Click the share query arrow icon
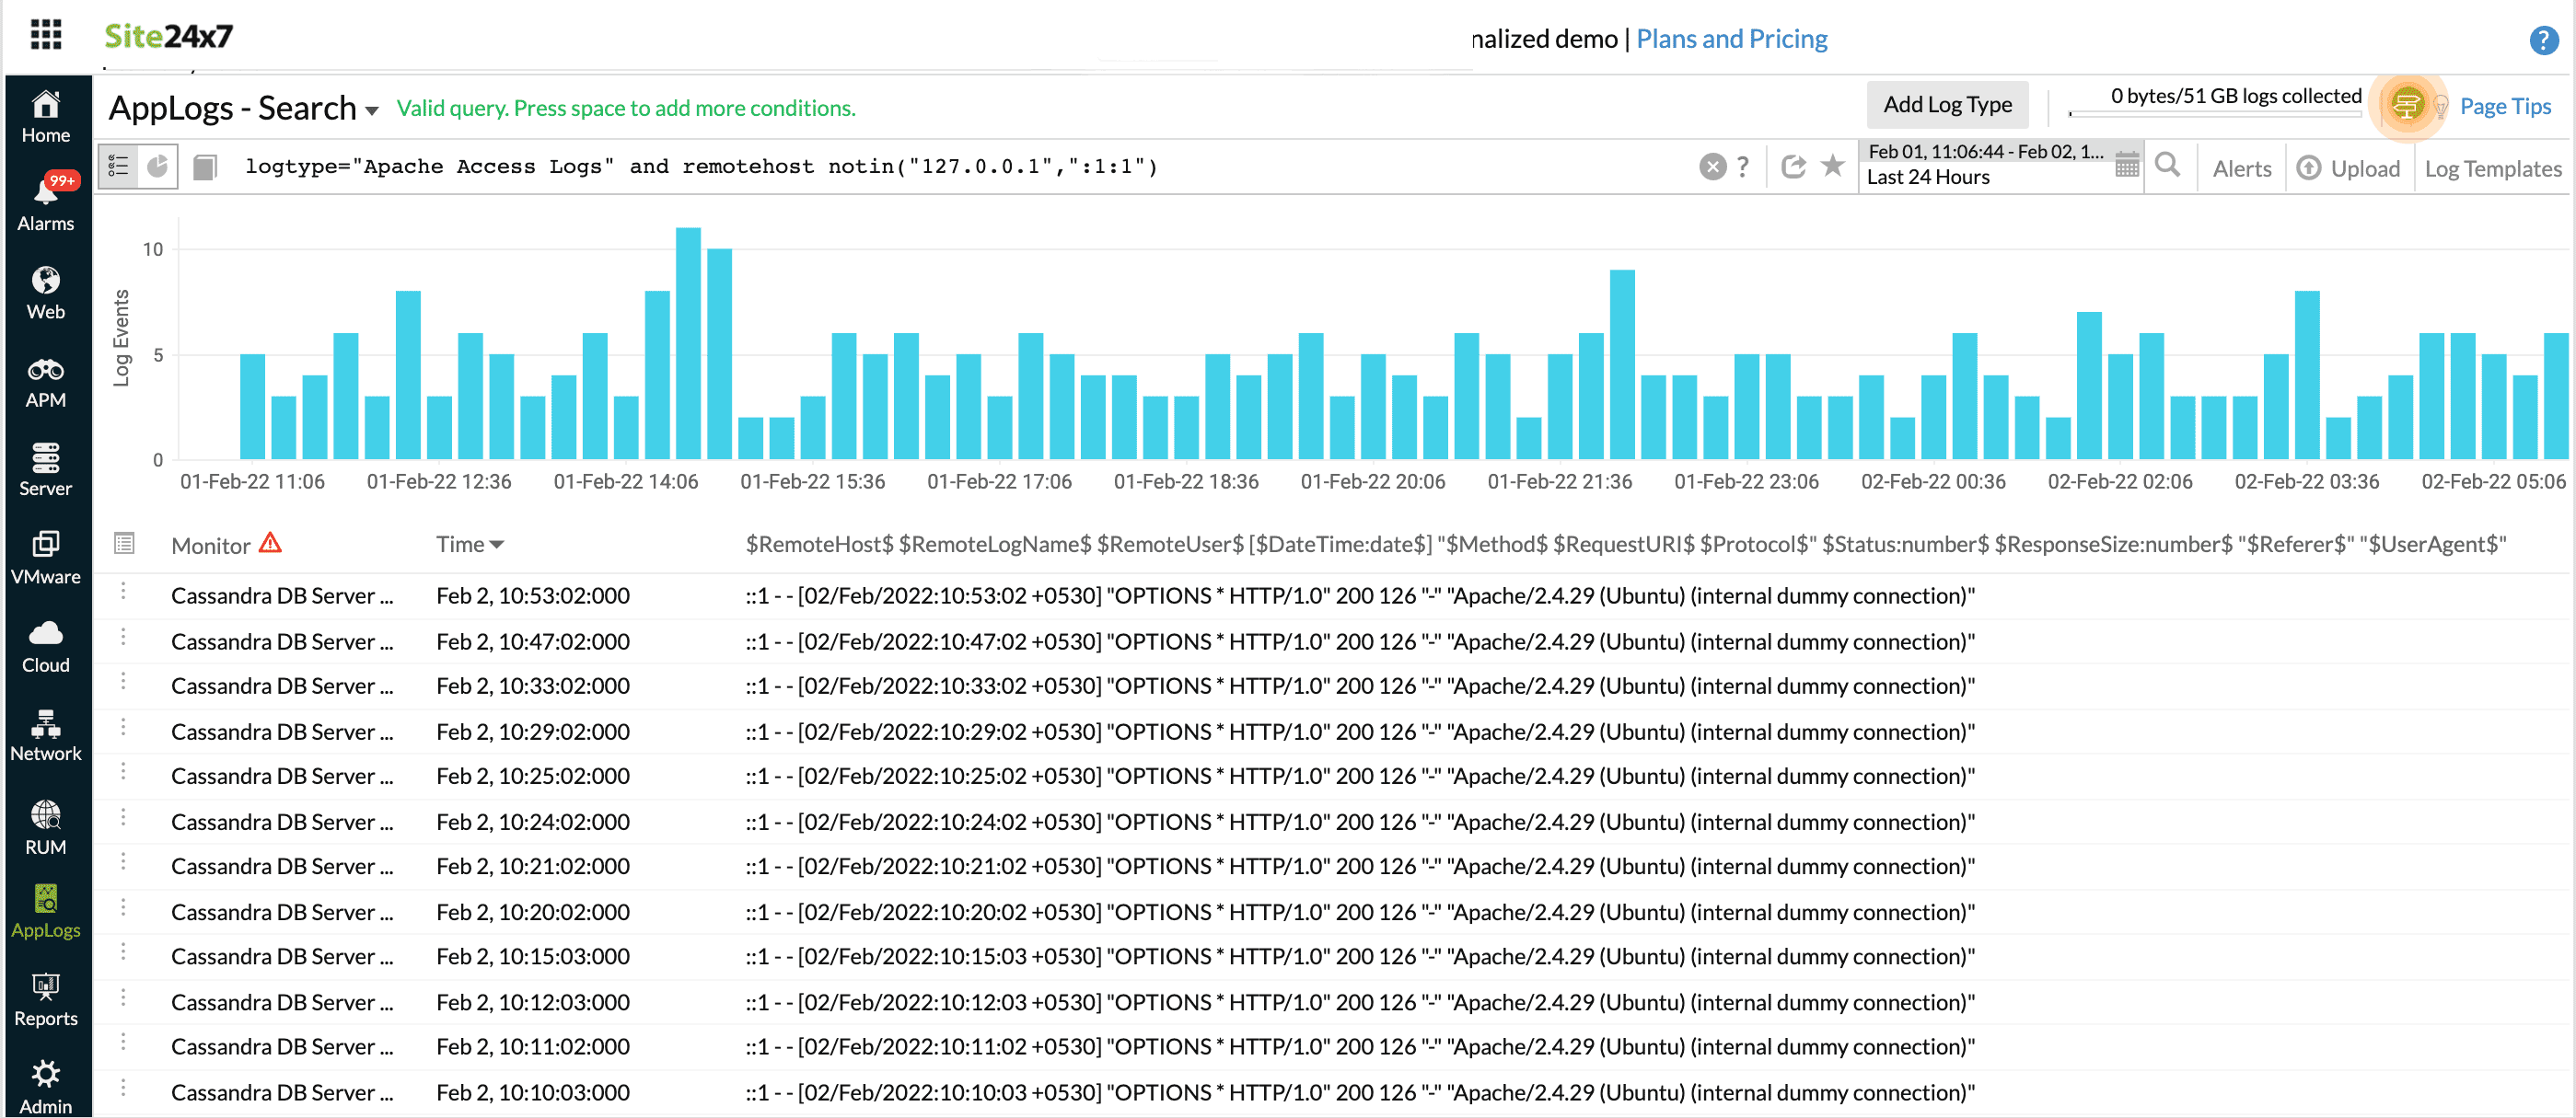 (1793, 166)
